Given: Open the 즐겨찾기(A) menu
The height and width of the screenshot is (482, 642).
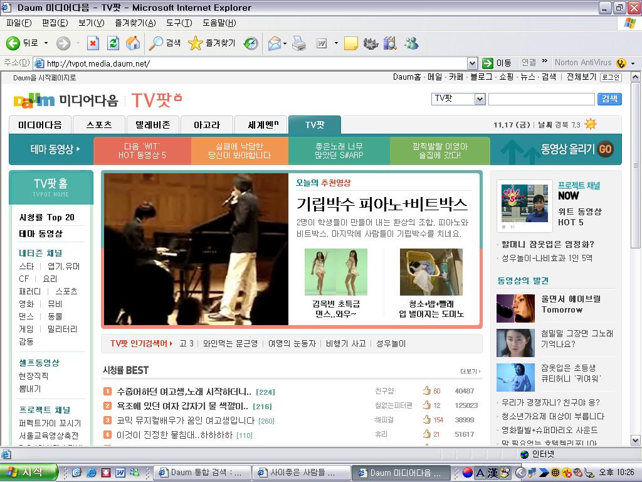Looking at the screenshot, I should coord(135,23).
